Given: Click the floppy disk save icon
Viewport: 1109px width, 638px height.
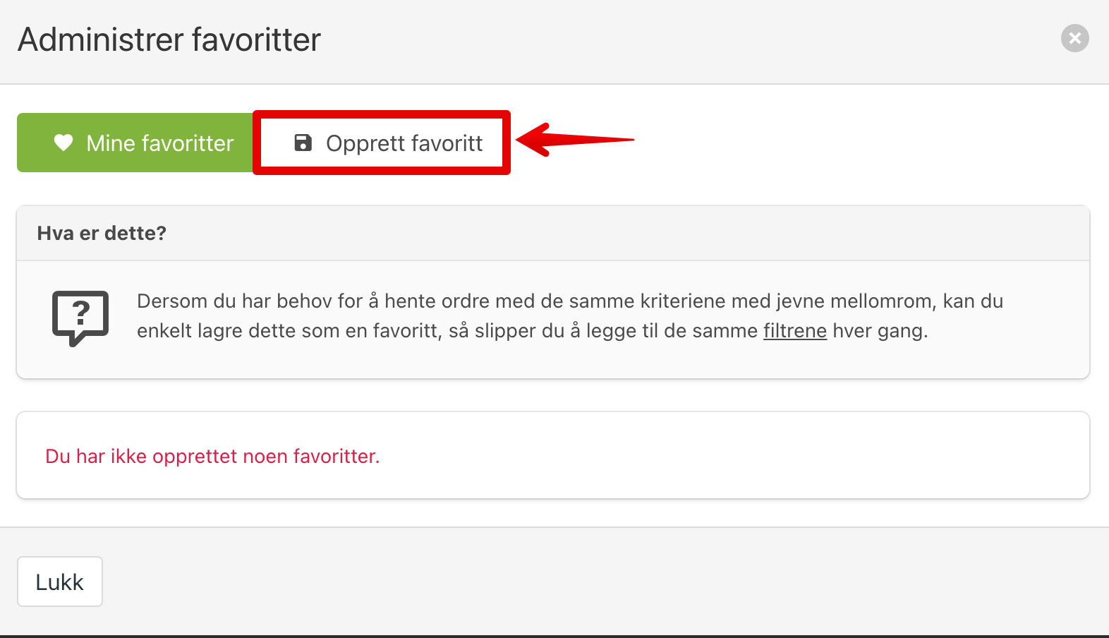Looking at the screenshot, I should [x=303, y=143].
